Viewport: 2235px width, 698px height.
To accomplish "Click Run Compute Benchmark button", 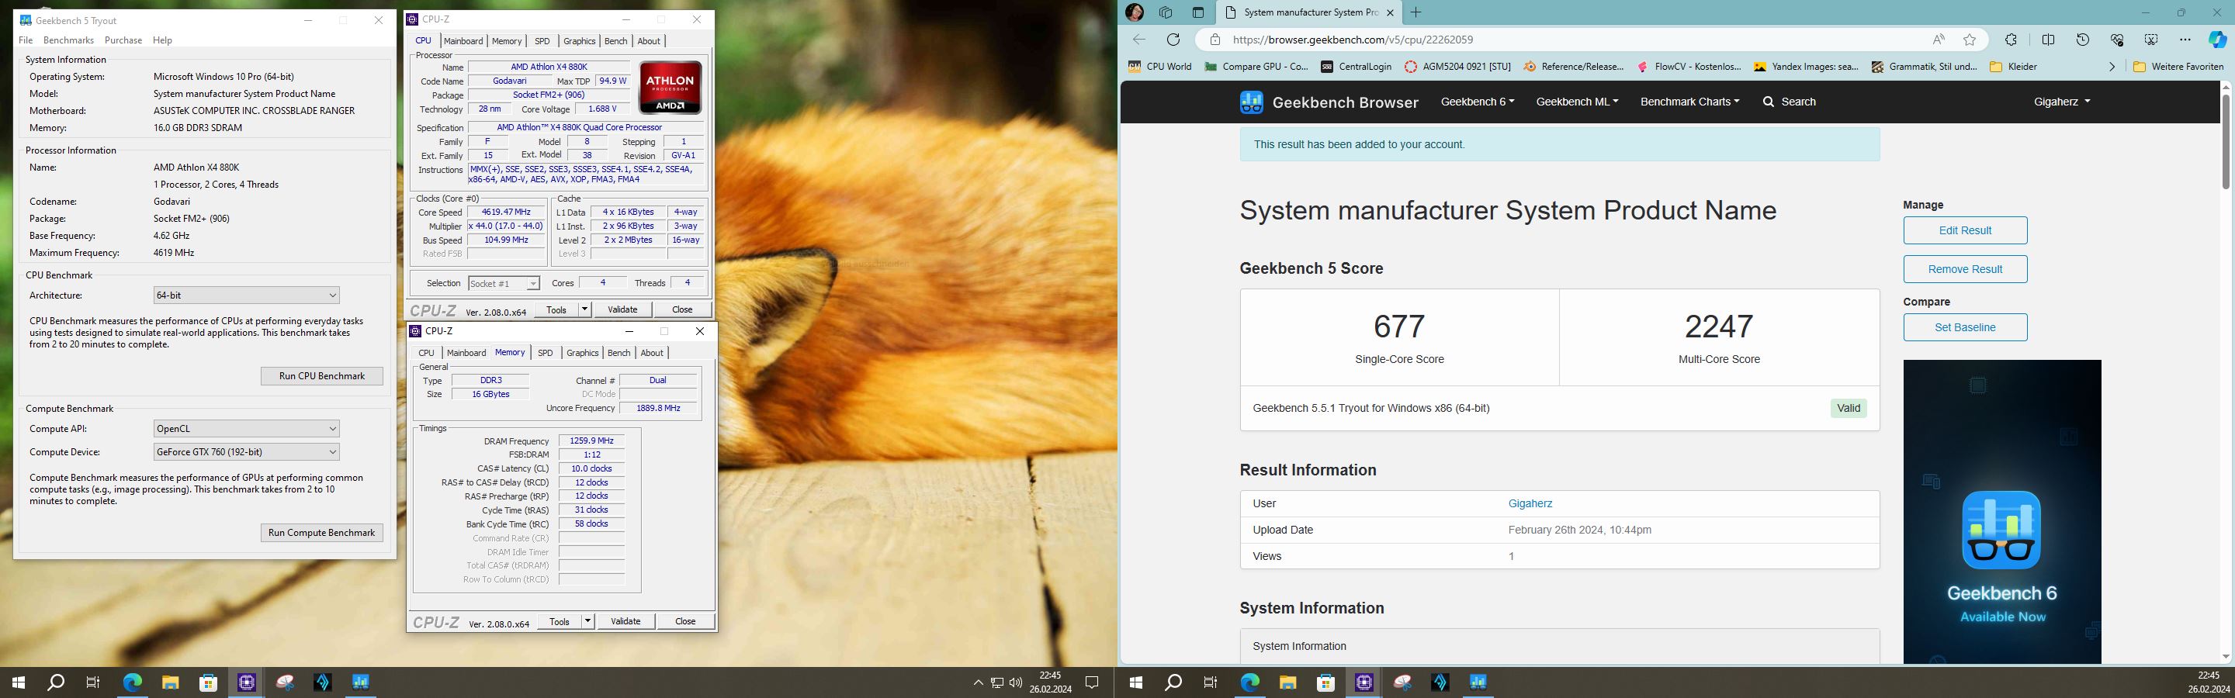I will (x=322, y=532).
